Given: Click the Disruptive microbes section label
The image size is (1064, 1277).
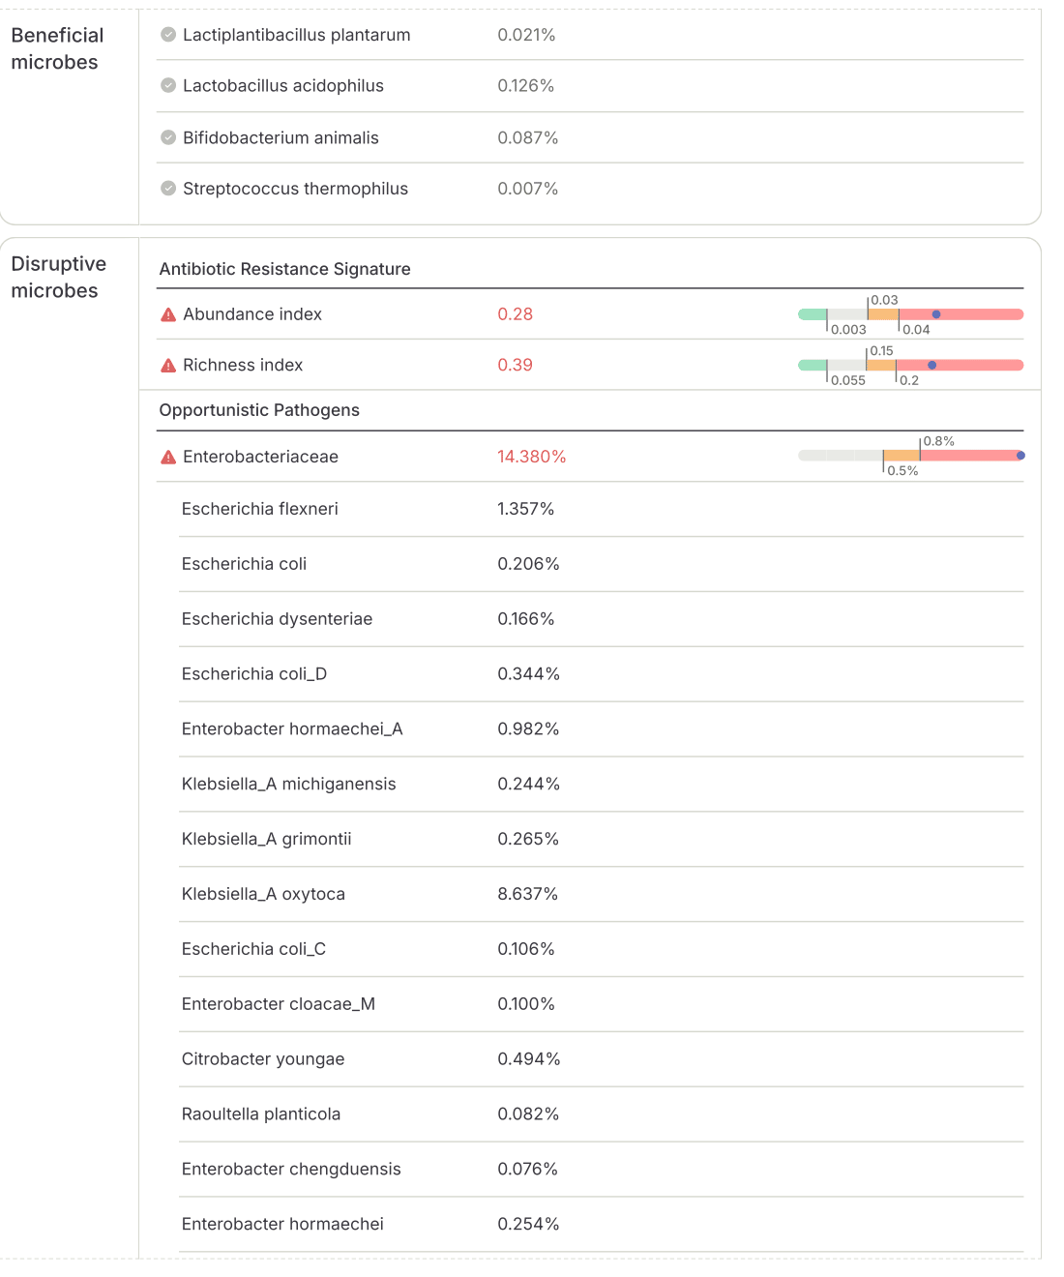Looking at the screenshot, I should coord(58,277).
